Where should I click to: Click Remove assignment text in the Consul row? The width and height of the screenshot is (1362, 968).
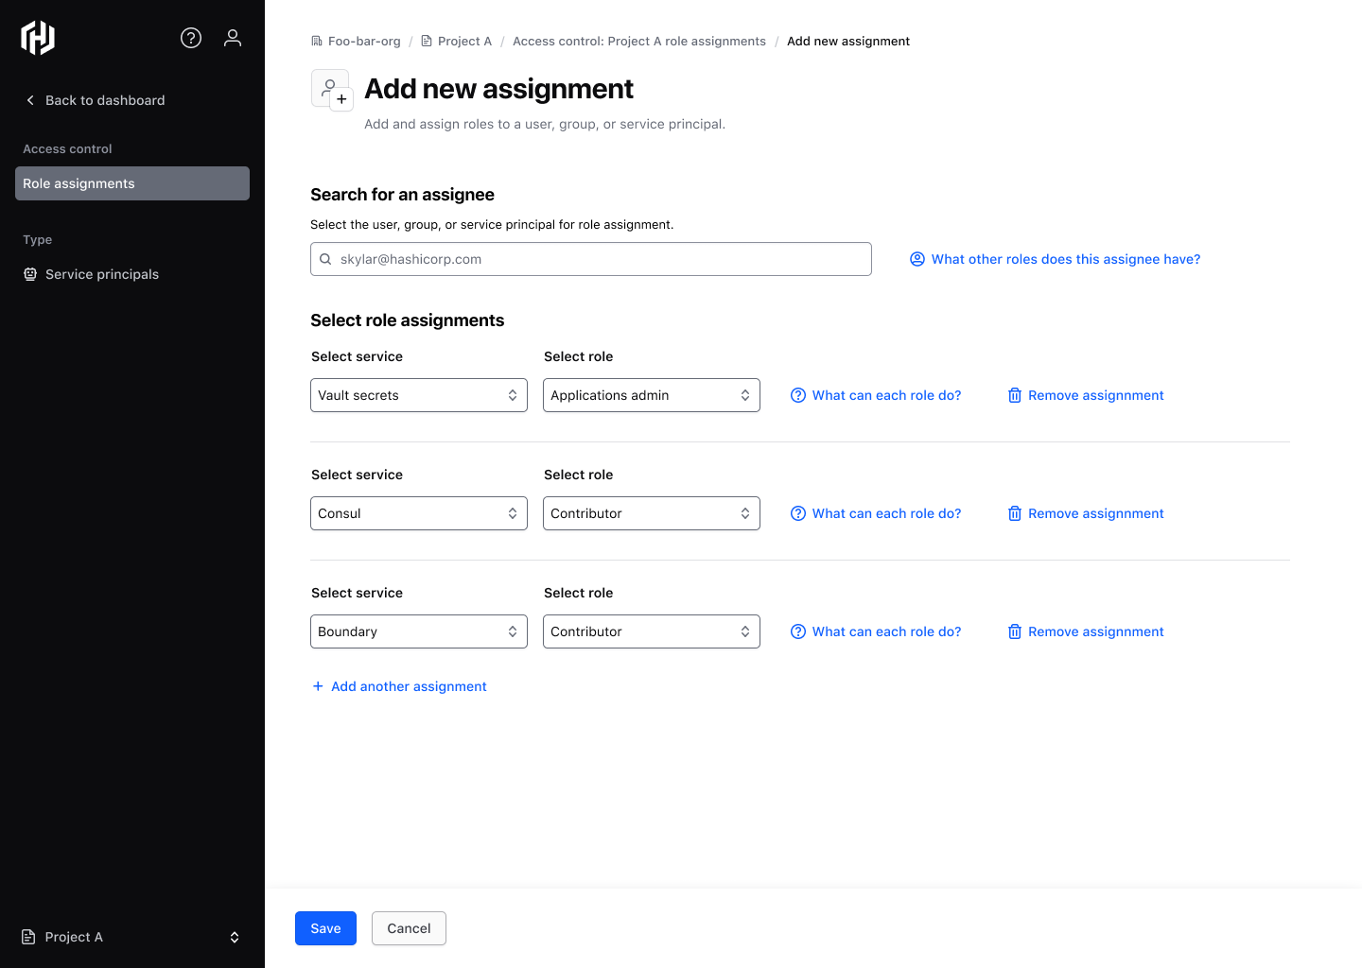click(1096, 513)
